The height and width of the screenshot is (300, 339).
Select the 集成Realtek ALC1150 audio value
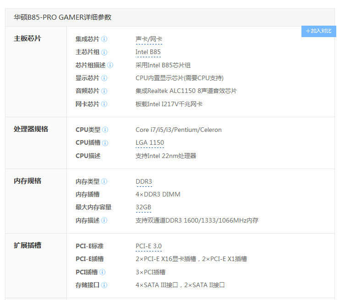tap(186, 91)
